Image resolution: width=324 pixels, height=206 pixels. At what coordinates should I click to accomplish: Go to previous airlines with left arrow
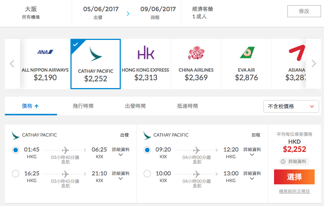pos(12,64)
